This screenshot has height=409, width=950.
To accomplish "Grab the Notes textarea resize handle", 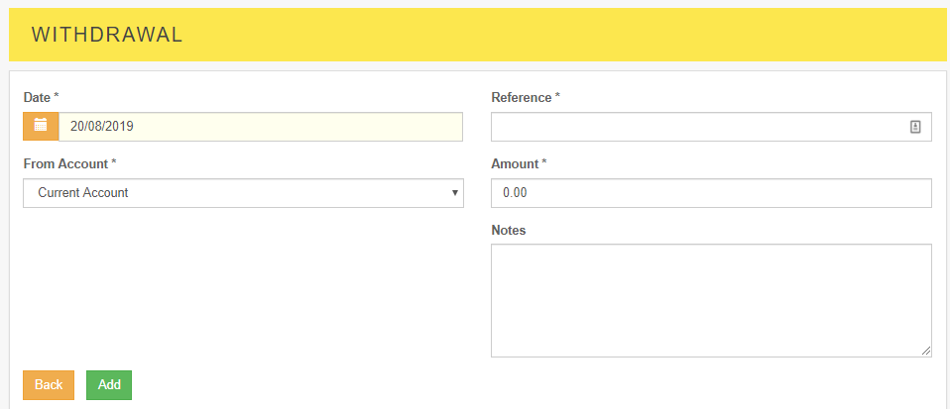I will click(x=926, y=351).
